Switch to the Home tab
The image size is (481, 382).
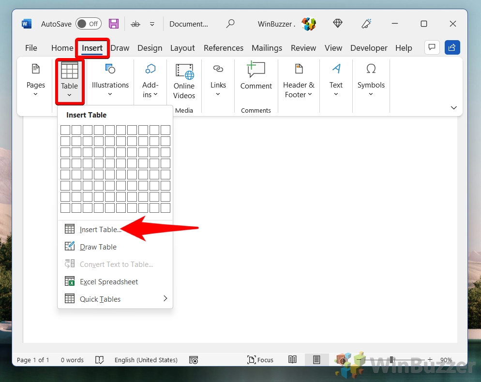(x=62, y=48)
